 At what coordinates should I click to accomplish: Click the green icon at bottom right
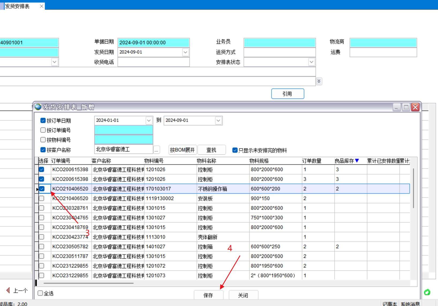coord(427,292)
